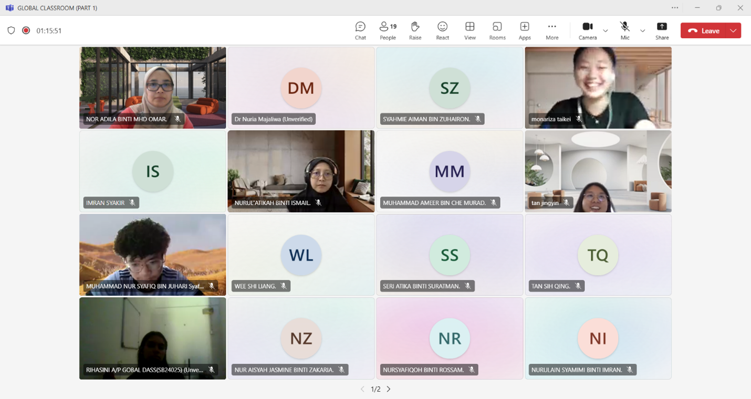Click the Teams logo in title bar
This screenshot has height=399, width=751.
click(x=9, y=8)
